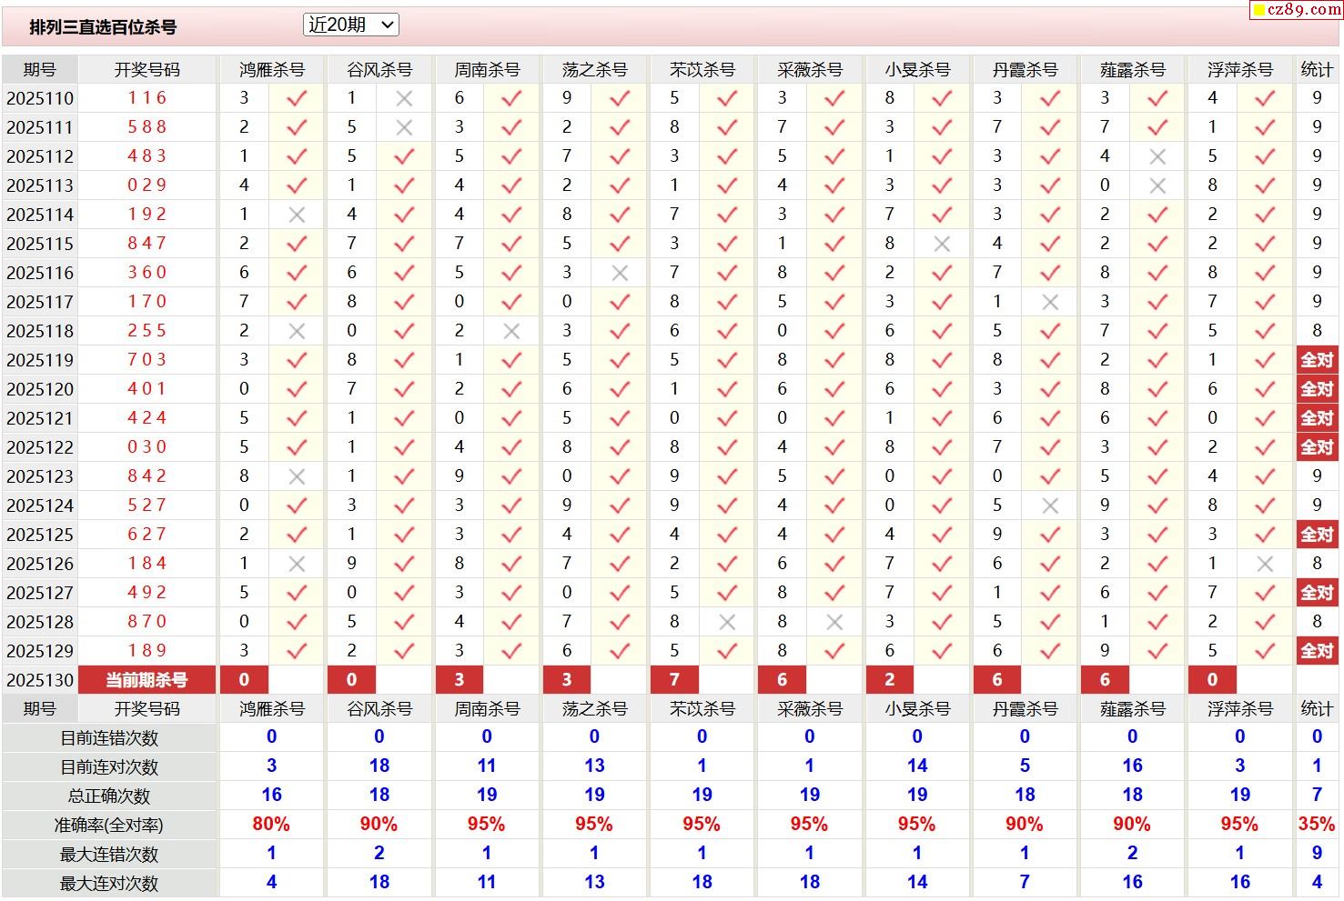Click the red check for 谷风杀号 in row 2025124
This screenshot has width=1344, height=901.
point(404,506)
